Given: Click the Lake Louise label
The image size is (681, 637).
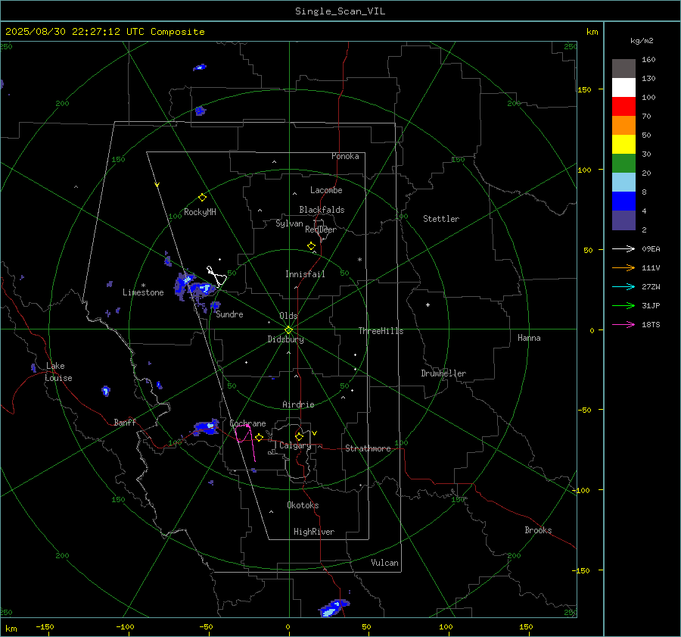Looking at the screenshot, I should click(x=58, y=372).
